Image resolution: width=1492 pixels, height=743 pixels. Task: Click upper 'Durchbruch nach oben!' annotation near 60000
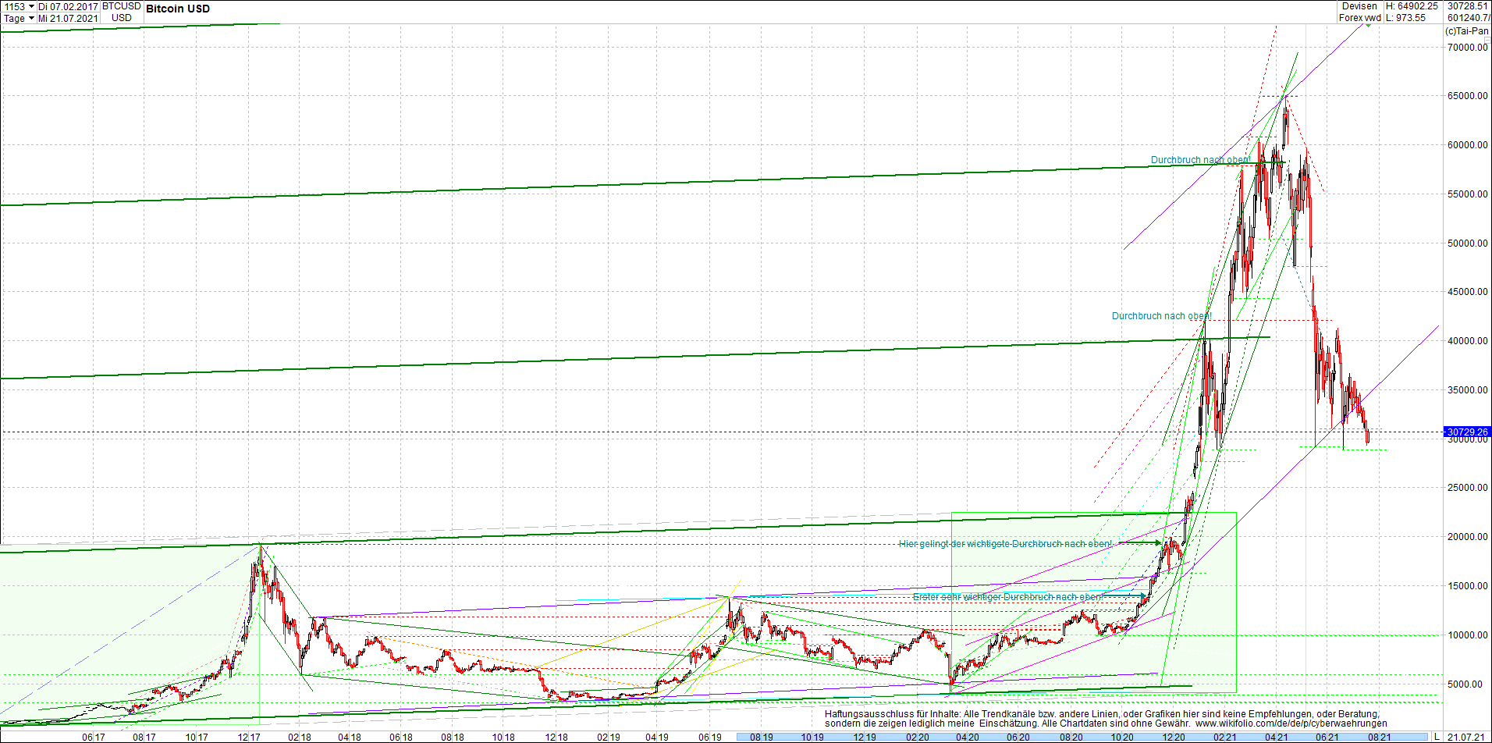tap(1200, 160)
